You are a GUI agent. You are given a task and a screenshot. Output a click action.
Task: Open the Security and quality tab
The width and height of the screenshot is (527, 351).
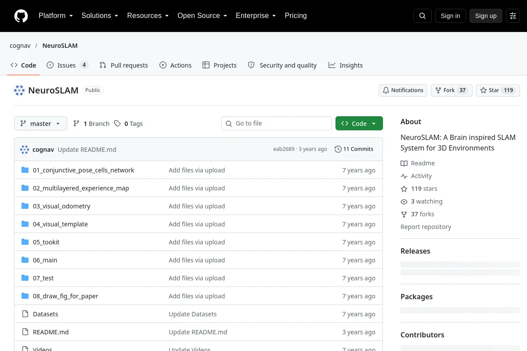[x=282, y=65]
